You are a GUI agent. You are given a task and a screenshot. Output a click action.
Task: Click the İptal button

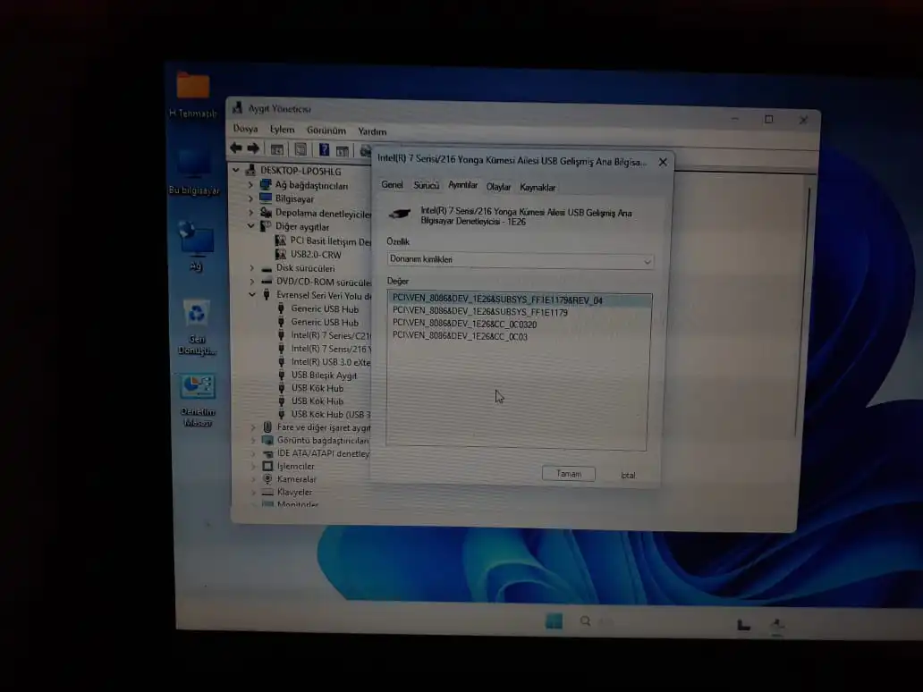[628, 476]
